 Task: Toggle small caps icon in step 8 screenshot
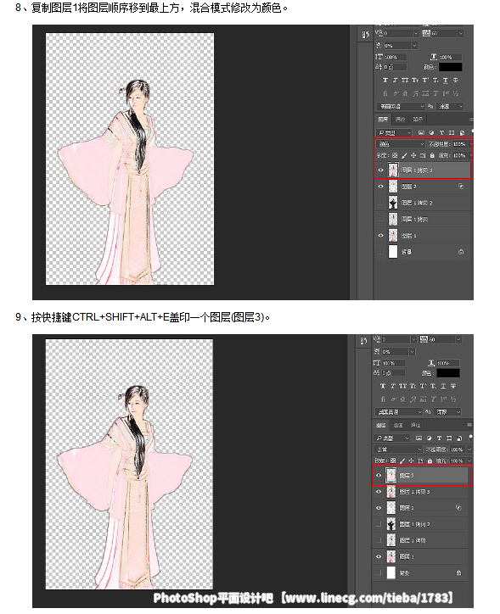point(415,81)
